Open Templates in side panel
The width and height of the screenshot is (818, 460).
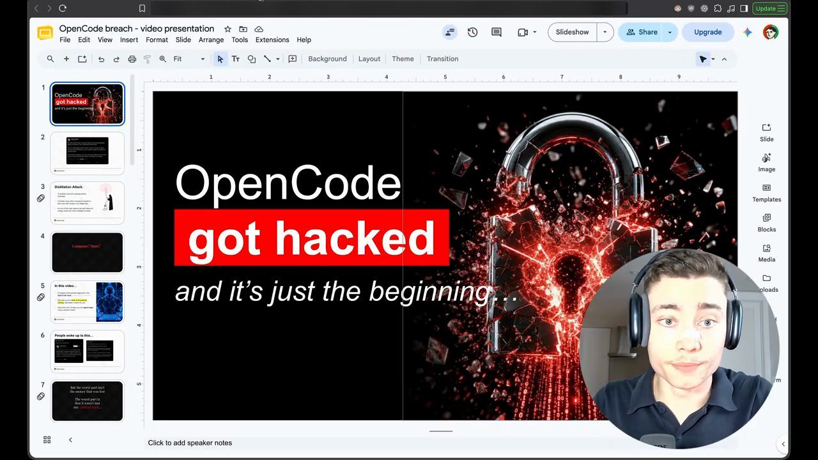(767, 193)
